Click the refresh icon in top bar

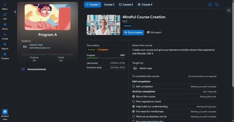(210, 5)
